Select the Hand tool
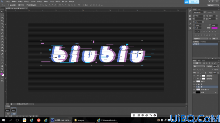Viewport: 220px width, 123px height. point(2,66)
